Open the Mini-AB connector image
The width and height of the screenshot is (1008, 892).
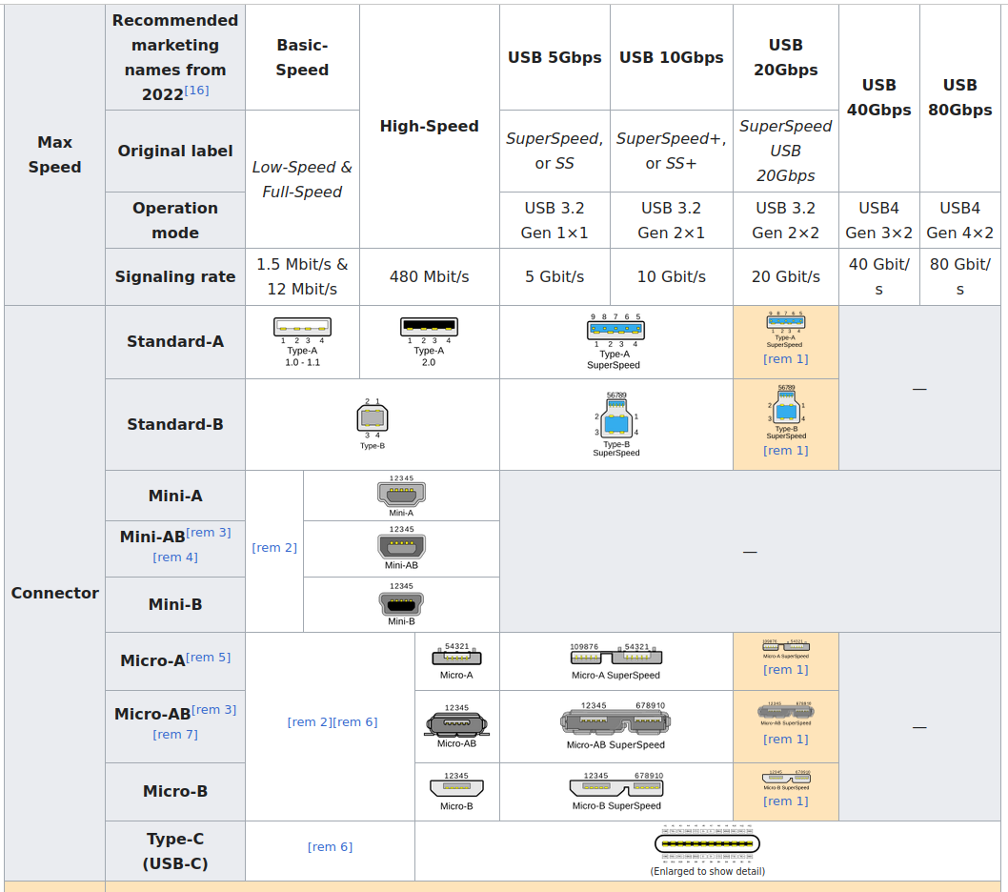click(401, 548)
